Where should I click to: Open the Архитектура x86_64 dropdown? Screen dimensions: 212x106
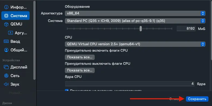[135, 13]
